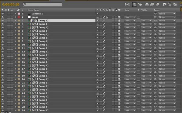Enable the Draft 3D button

[x=140, y=5]
